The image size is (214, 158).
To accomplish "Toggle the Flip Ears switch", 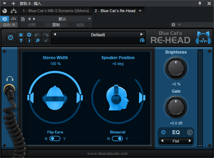I will (x=55, y=139).
